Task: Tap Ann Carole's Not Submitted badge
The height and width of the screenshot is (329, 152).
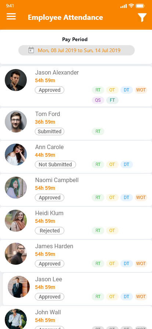Action: 55,164
